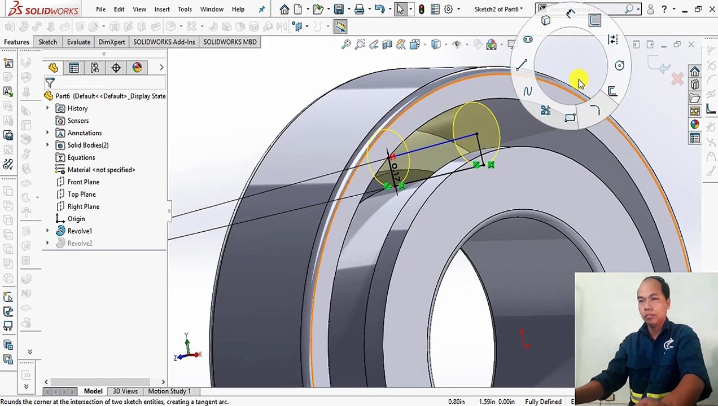Open the Evaluate command tab
Image resolution: width=718 pixels, height=406 pixels.
tap(78, 42)
